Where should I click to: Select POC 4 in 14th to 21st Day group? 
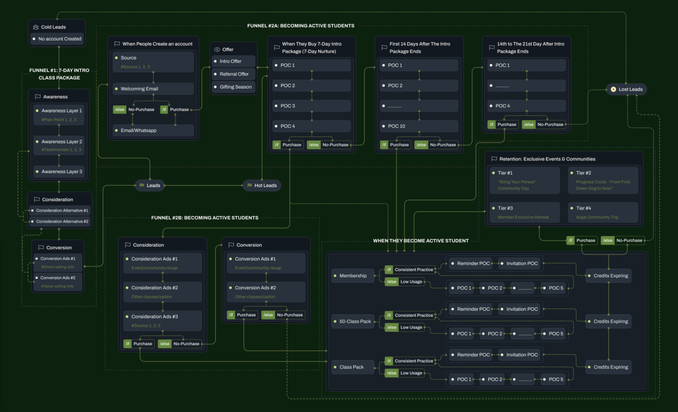click(x=527, y=106)
